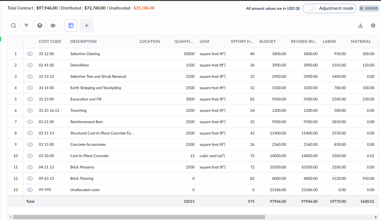The image size is (381, 221).
Task: Click the right scrollbar arrow
Action: coord(375,217)
